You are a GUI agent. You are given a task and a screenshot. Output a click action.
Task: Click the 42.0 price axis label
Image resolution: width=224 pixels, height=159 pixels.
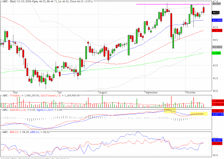pyautogui.click(x=215, y=66)
